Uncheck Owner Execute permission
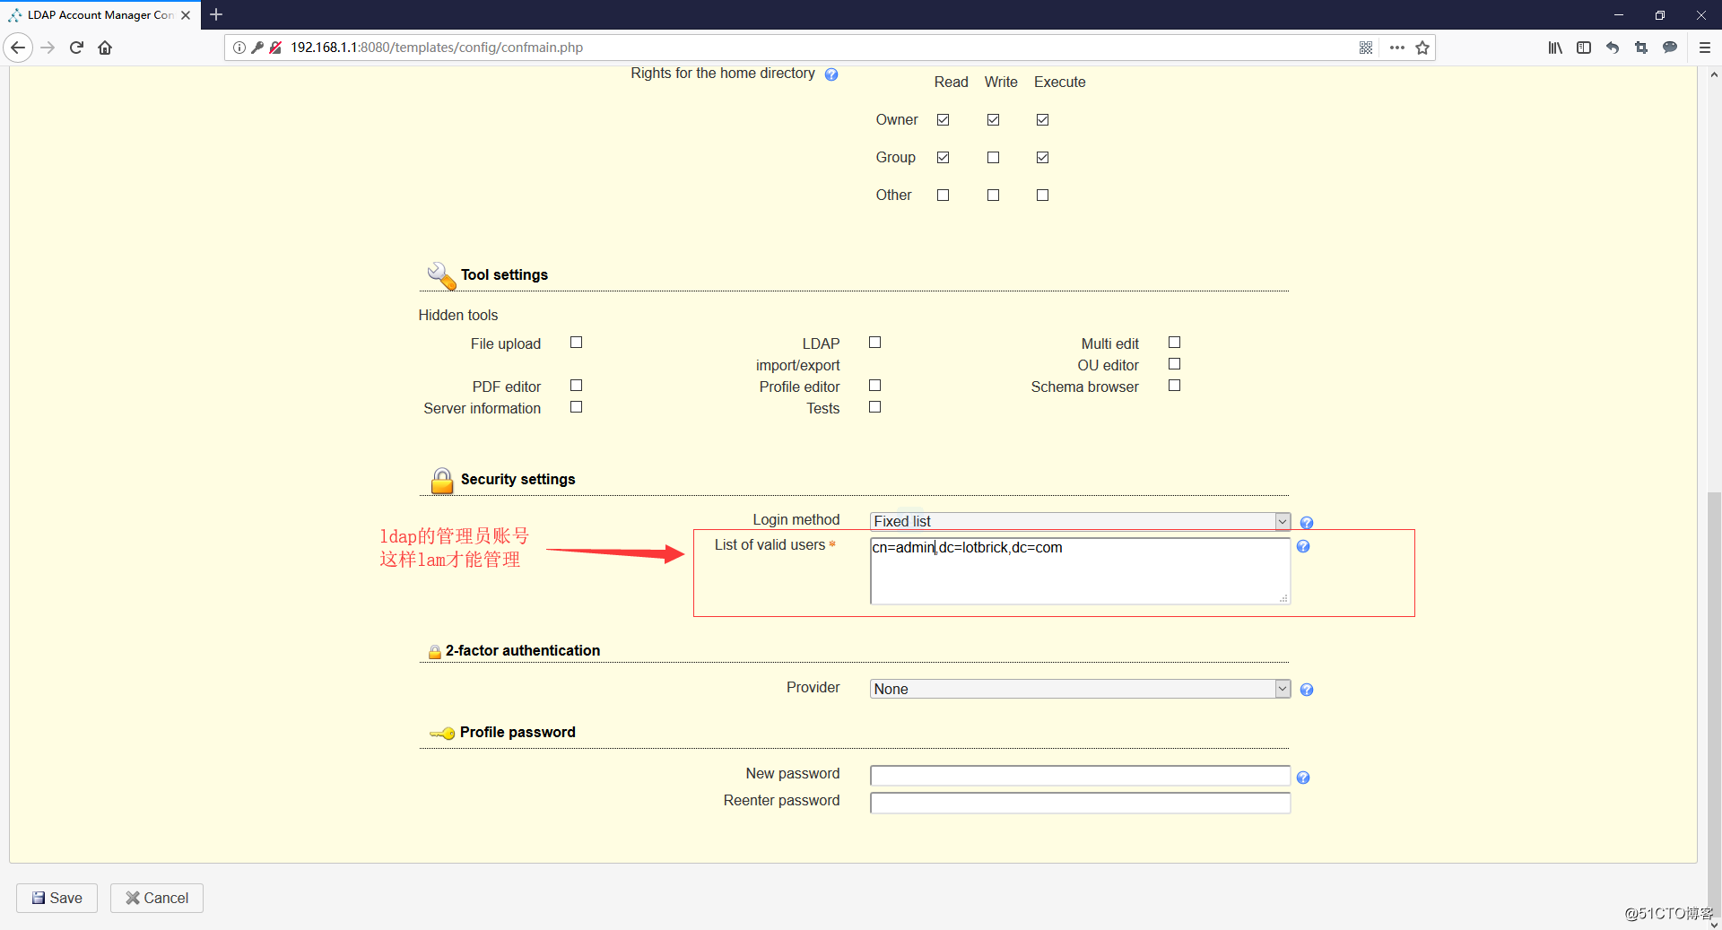Screen dimensions: 1722x930 click(x=1042, y=119)
